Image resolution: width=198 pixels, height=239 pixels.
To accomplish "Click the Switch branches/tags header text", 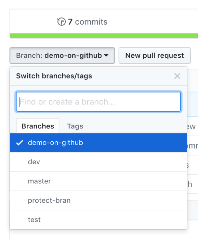I will click(x=54, y=76).
